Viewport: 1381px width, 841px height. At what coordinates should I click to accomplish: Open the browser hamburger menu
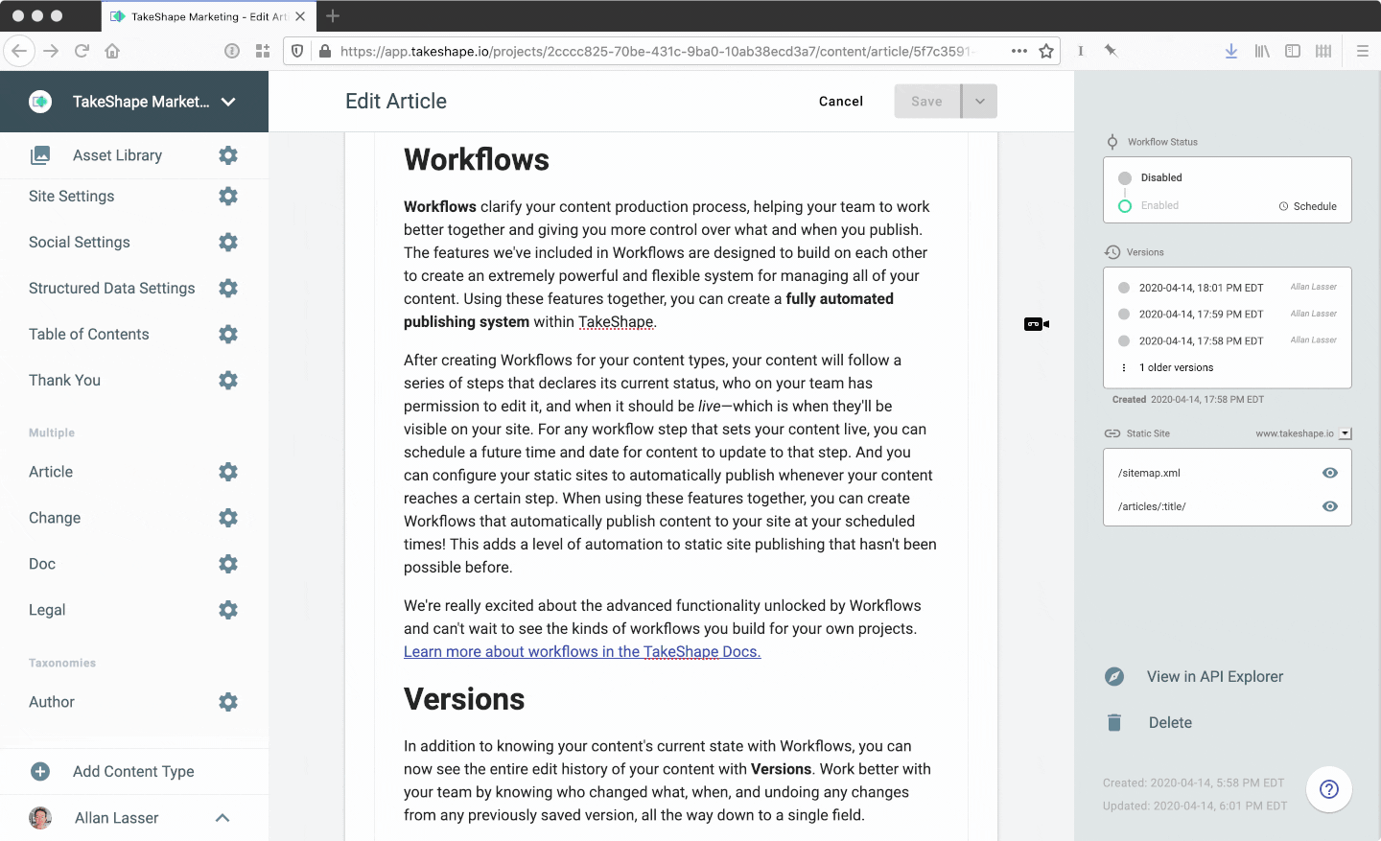[1362, 51]
